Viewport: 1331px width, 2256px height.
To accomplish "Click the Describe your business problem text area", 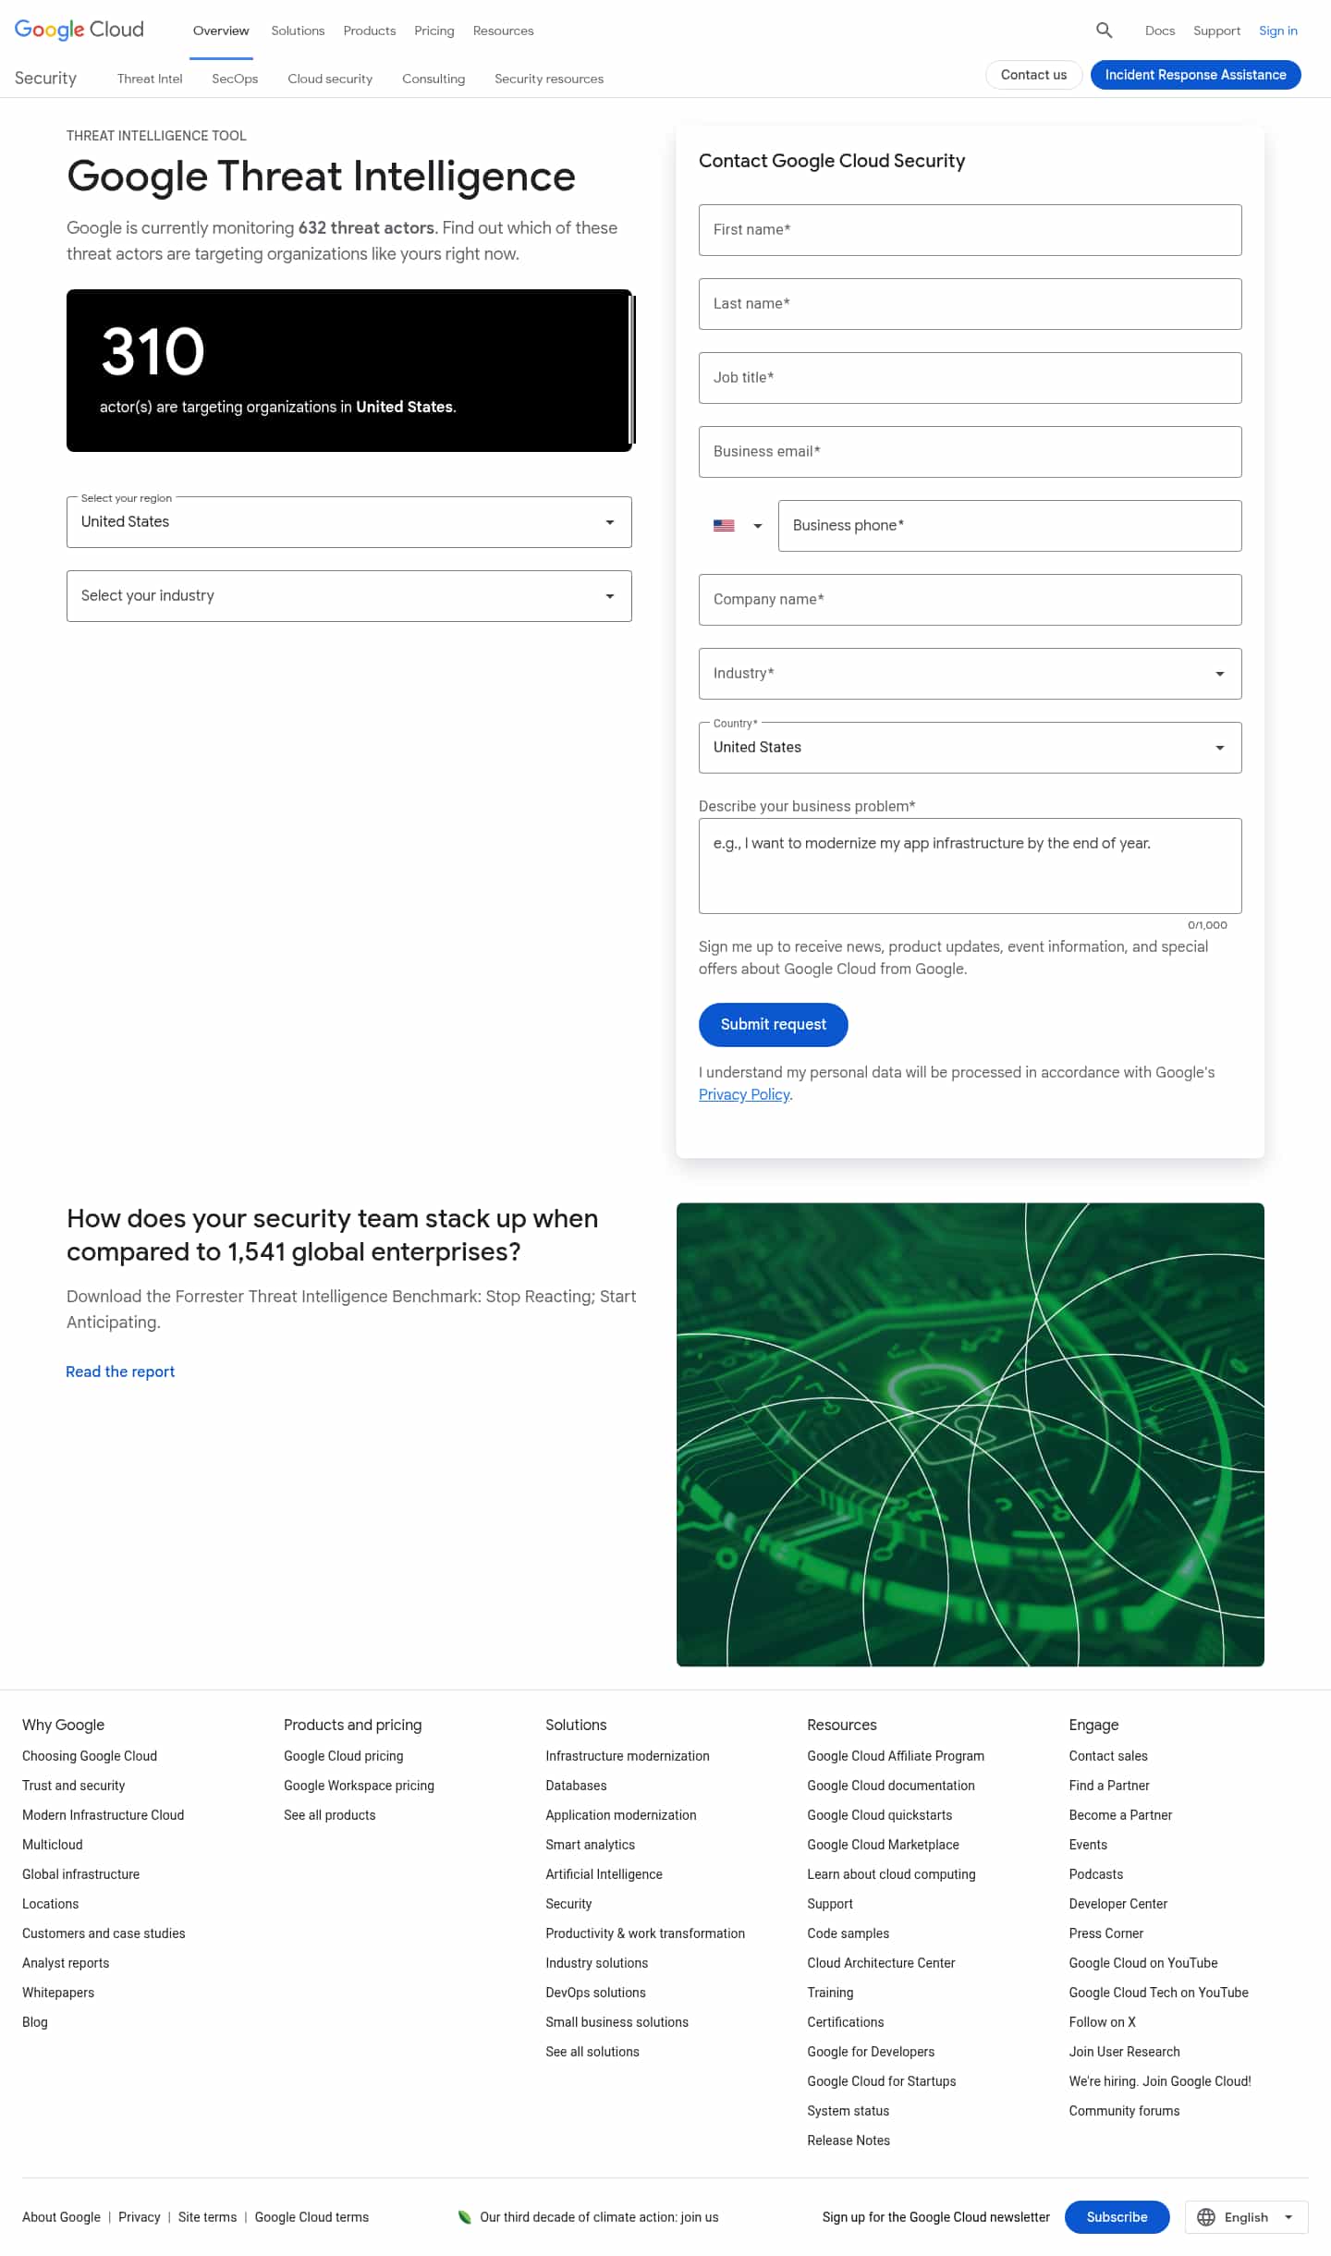I will 970,865.
